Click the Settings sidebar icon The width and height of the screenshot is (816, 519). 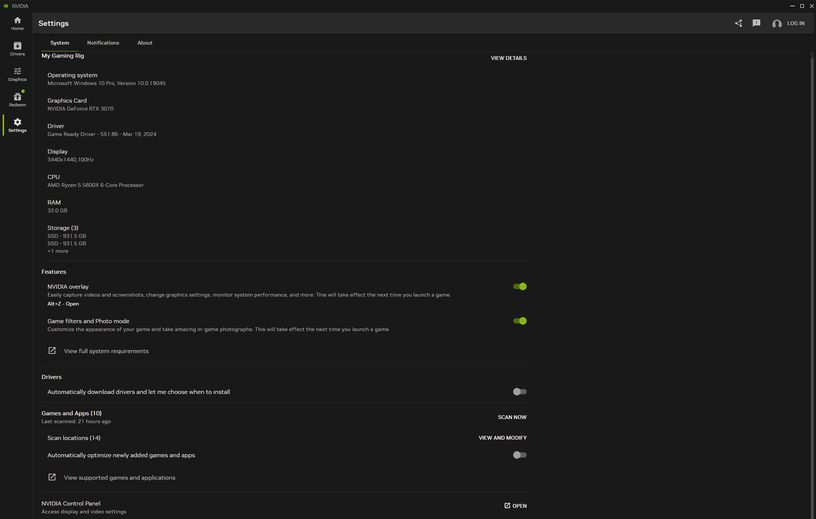(x=16, y=125)
